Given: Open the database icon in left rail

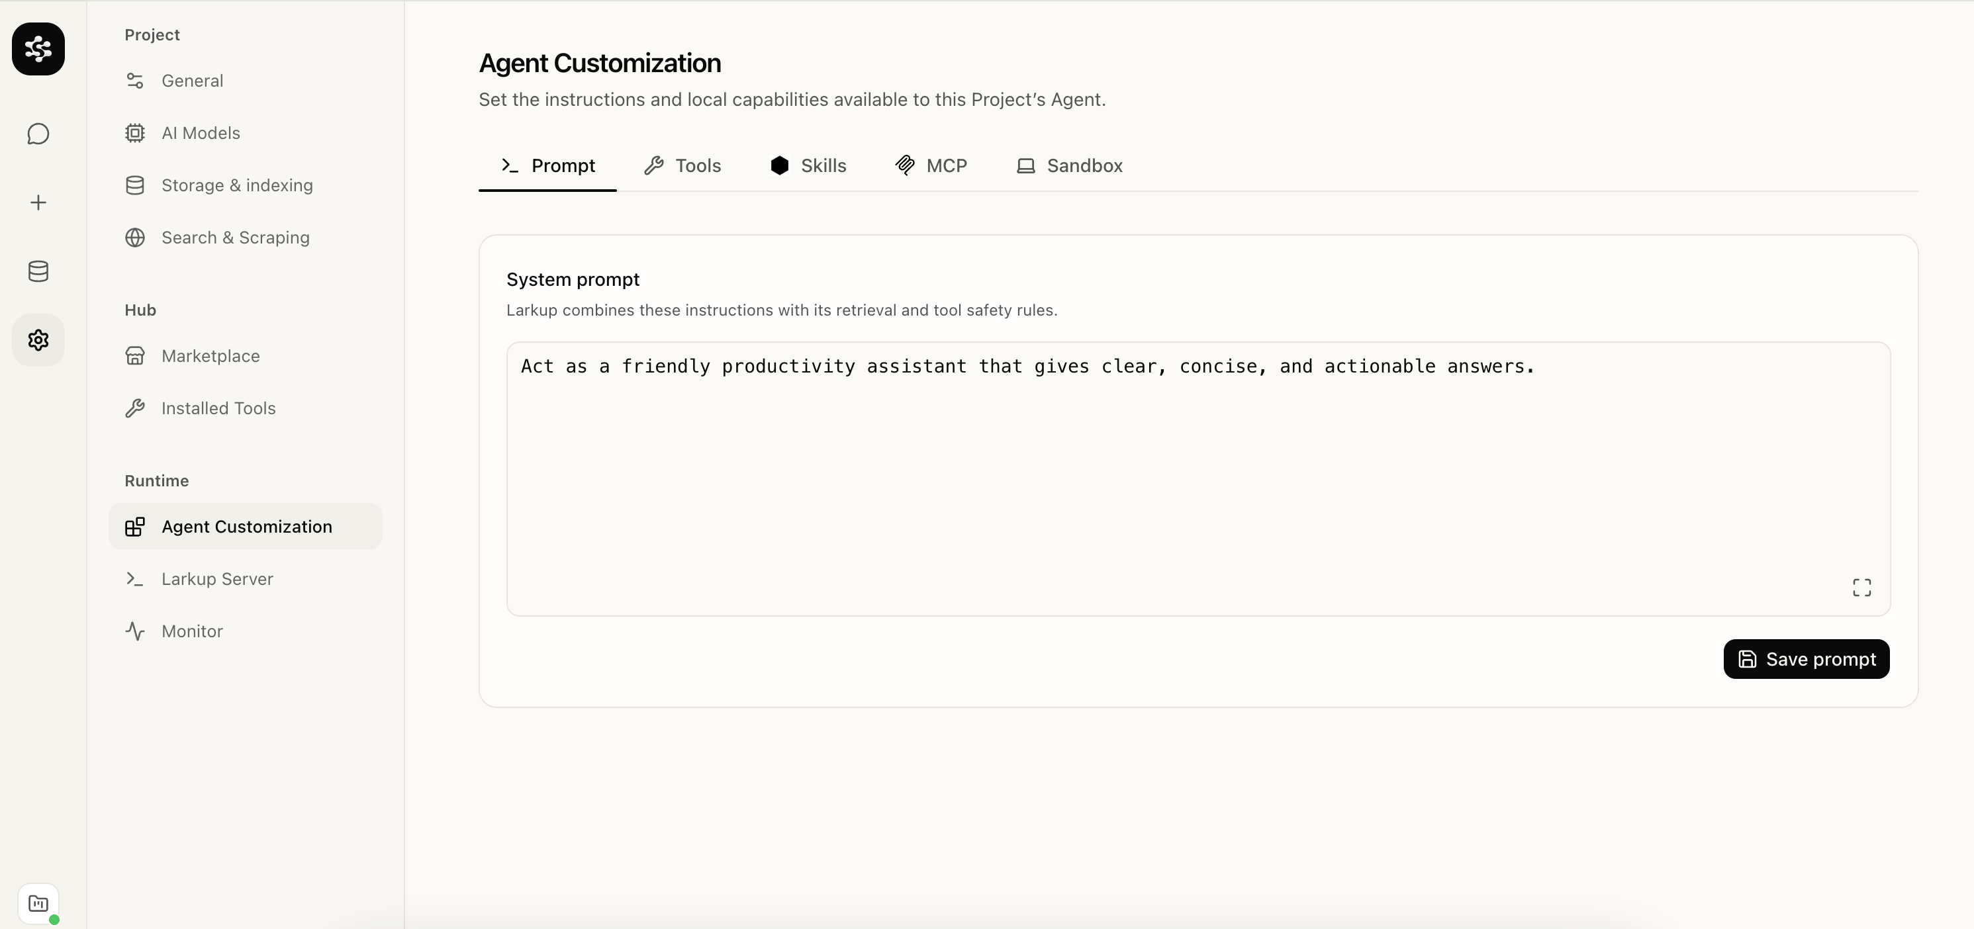Looking at the screenshot, I should pos(38,271).
